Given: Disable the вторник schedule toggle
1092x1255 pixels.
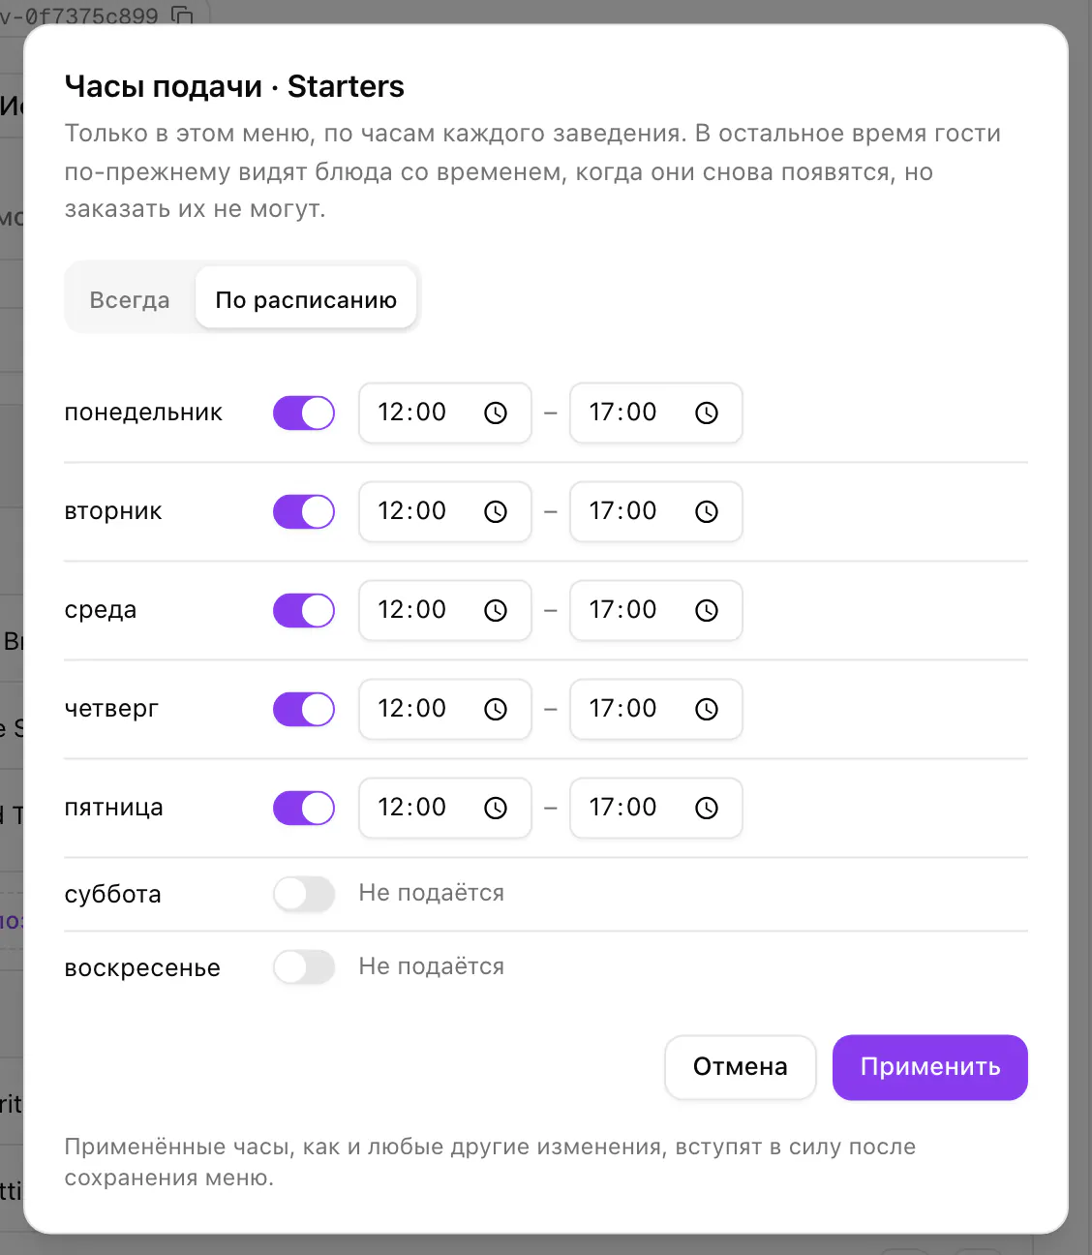Looking at the screenshot, I should tap(304, 512).
